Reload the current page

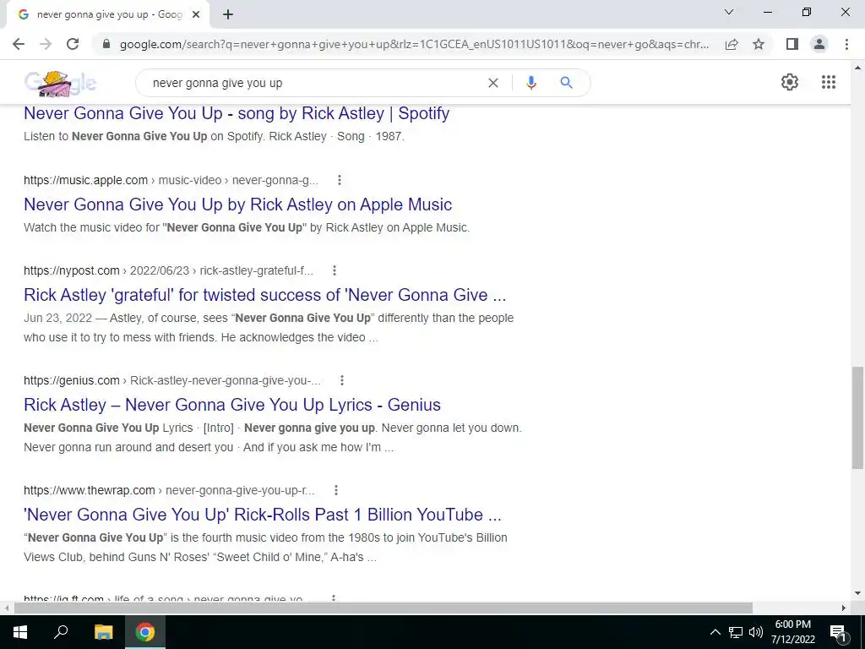pos(73,44)
